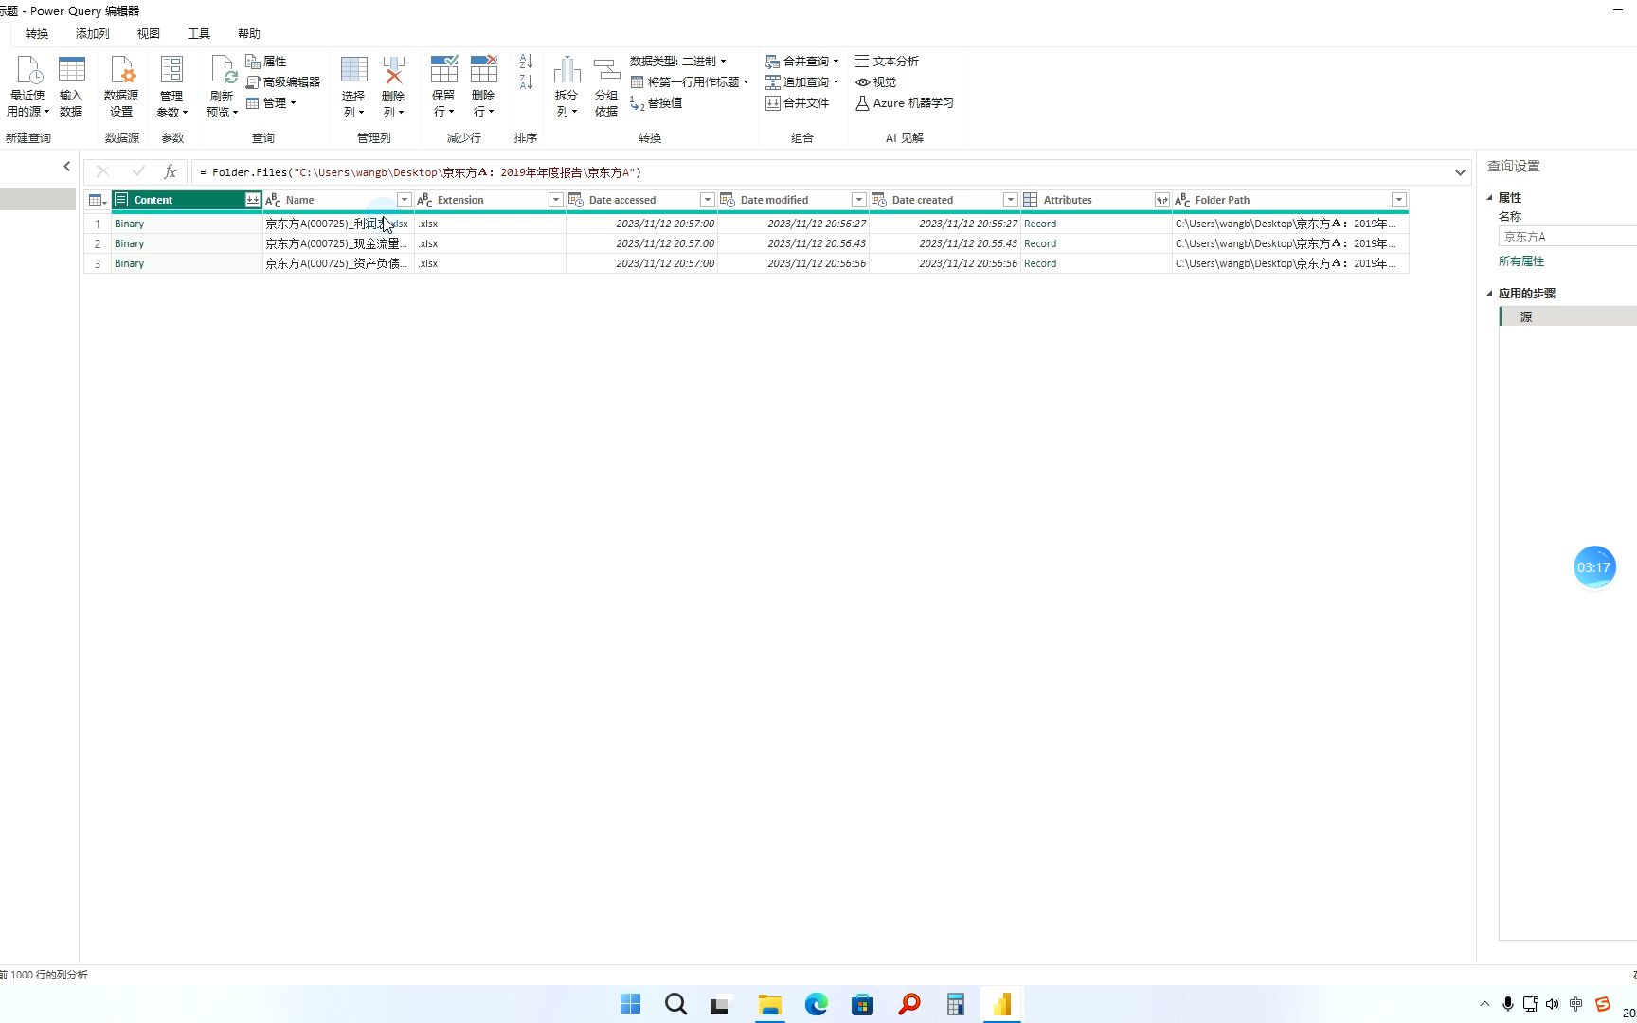1637x1023 pixels.
Task: Click the Binary link in row 3
Action: click(130, 263)
